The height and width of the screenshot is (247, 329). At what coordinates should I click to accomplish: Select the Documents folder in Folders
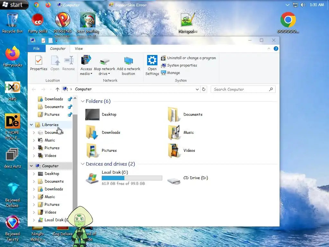(185, 114)
